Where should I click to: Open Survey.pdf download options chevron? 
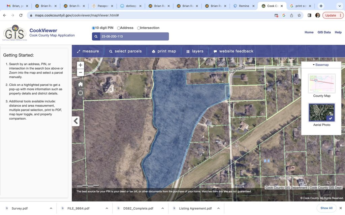click(x=51, y=208)
